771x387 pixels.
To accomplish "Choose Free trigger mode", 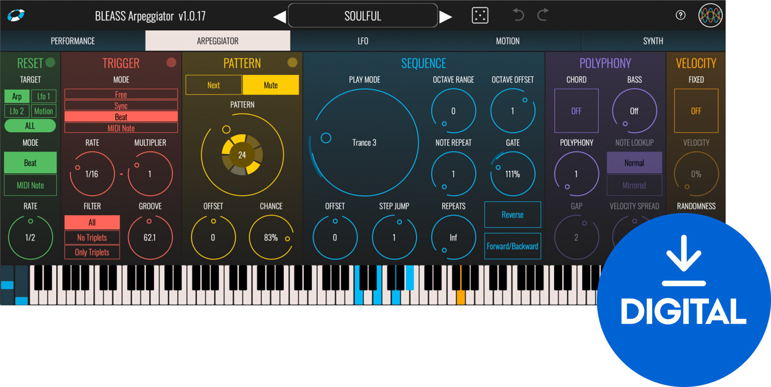I will pyautogui.click(x=121, y=94).
